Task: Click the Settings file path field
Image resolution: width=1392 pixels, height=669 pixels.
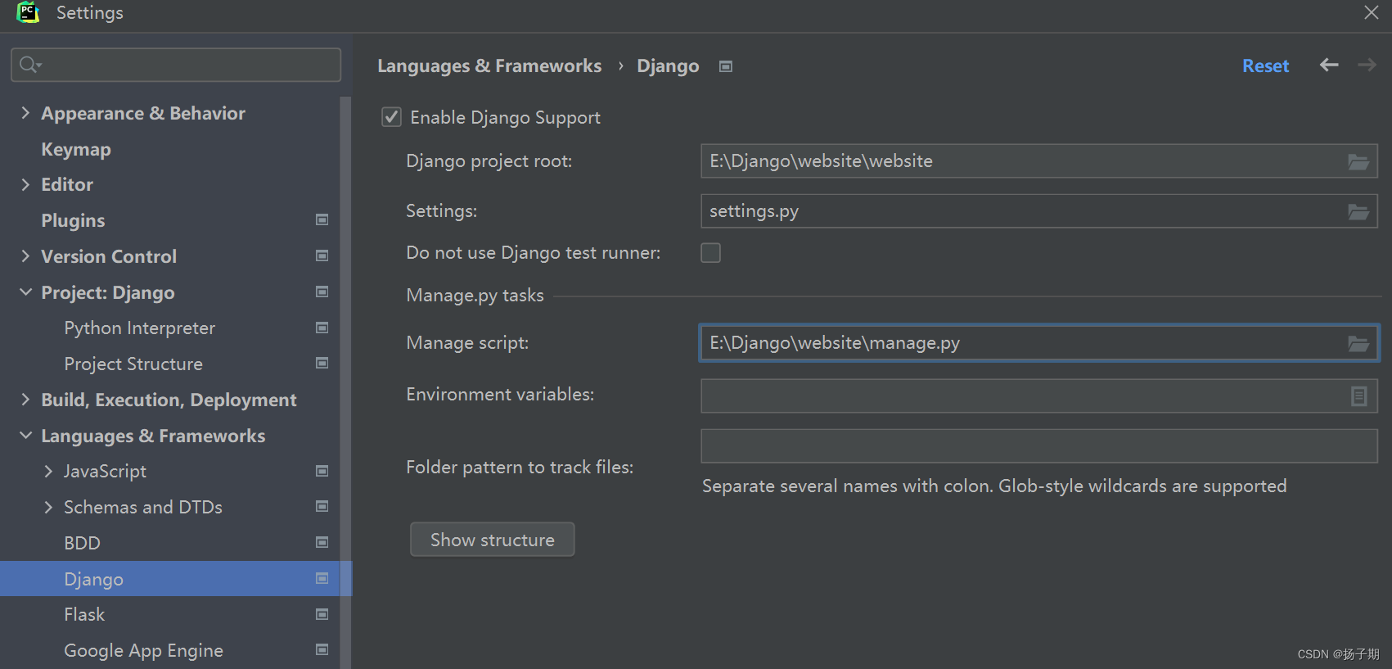Action: pos(1039,211)
